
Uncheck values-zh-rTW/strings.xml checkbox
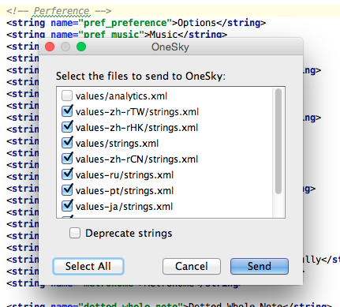tap(67, 111)
